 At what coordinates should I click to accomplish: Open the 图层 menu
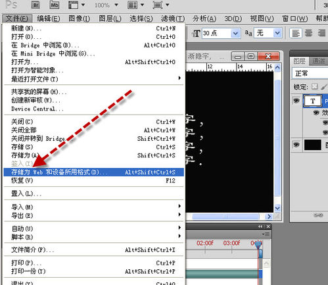tap(110, 18)
